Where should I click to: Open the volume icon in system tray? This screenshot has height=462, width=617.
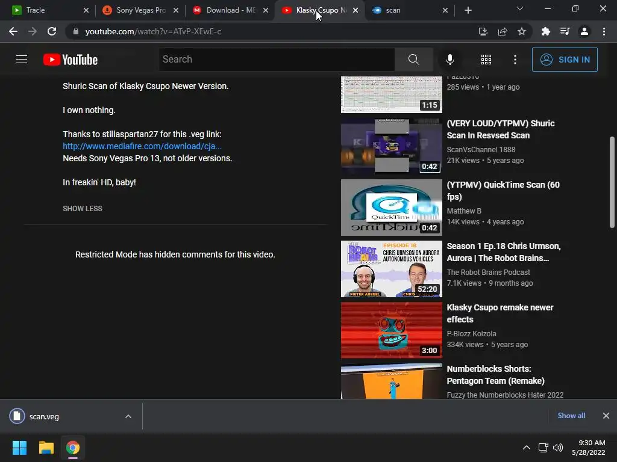point(557,448)
